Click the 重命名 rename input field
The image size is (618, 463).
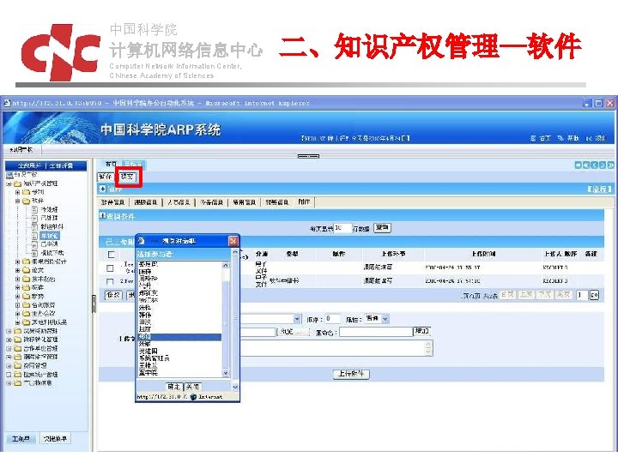point(376,333)
